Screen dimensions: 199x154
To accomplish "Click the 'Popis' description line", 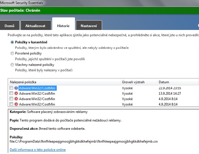I will [66, 120].
